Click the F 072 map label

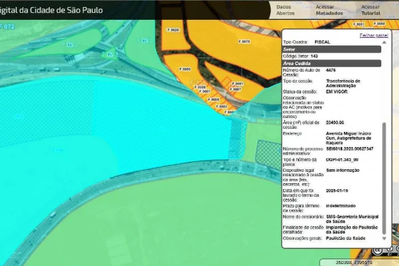click(x=8, y=26)
